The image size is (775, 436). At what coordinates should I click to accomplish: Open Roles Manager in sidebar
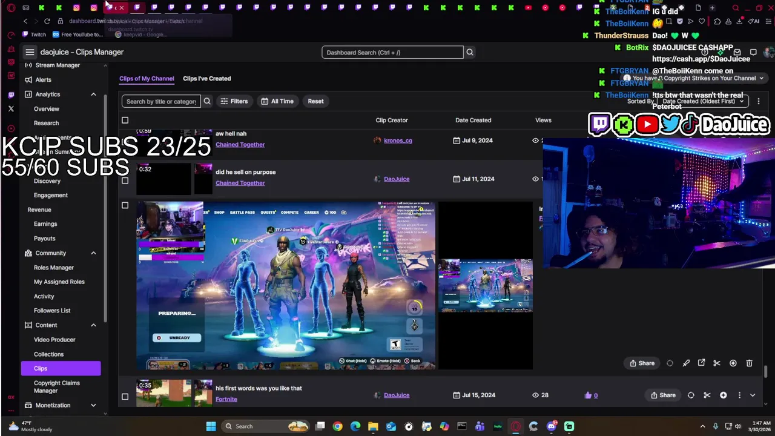pyautogui.click(x=54, y=268)
